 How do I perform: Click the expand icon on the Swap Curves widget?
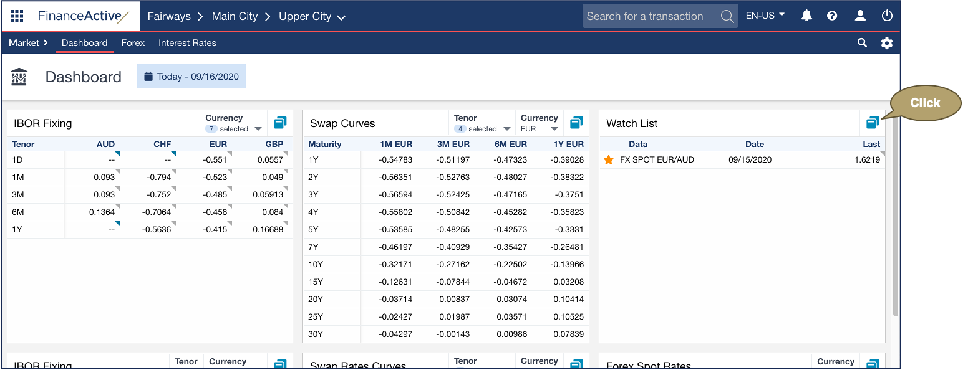(x=576, y=123)
